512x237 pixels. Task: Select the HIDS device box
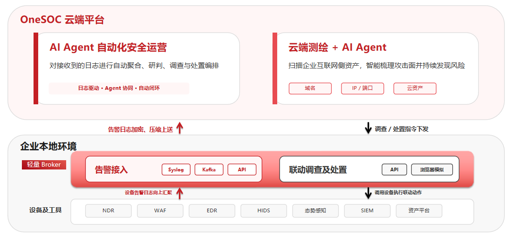tap(264, 210)
